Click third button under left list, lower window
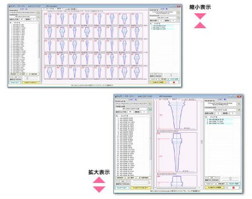 pyautogui.click(x=144, y=178)
